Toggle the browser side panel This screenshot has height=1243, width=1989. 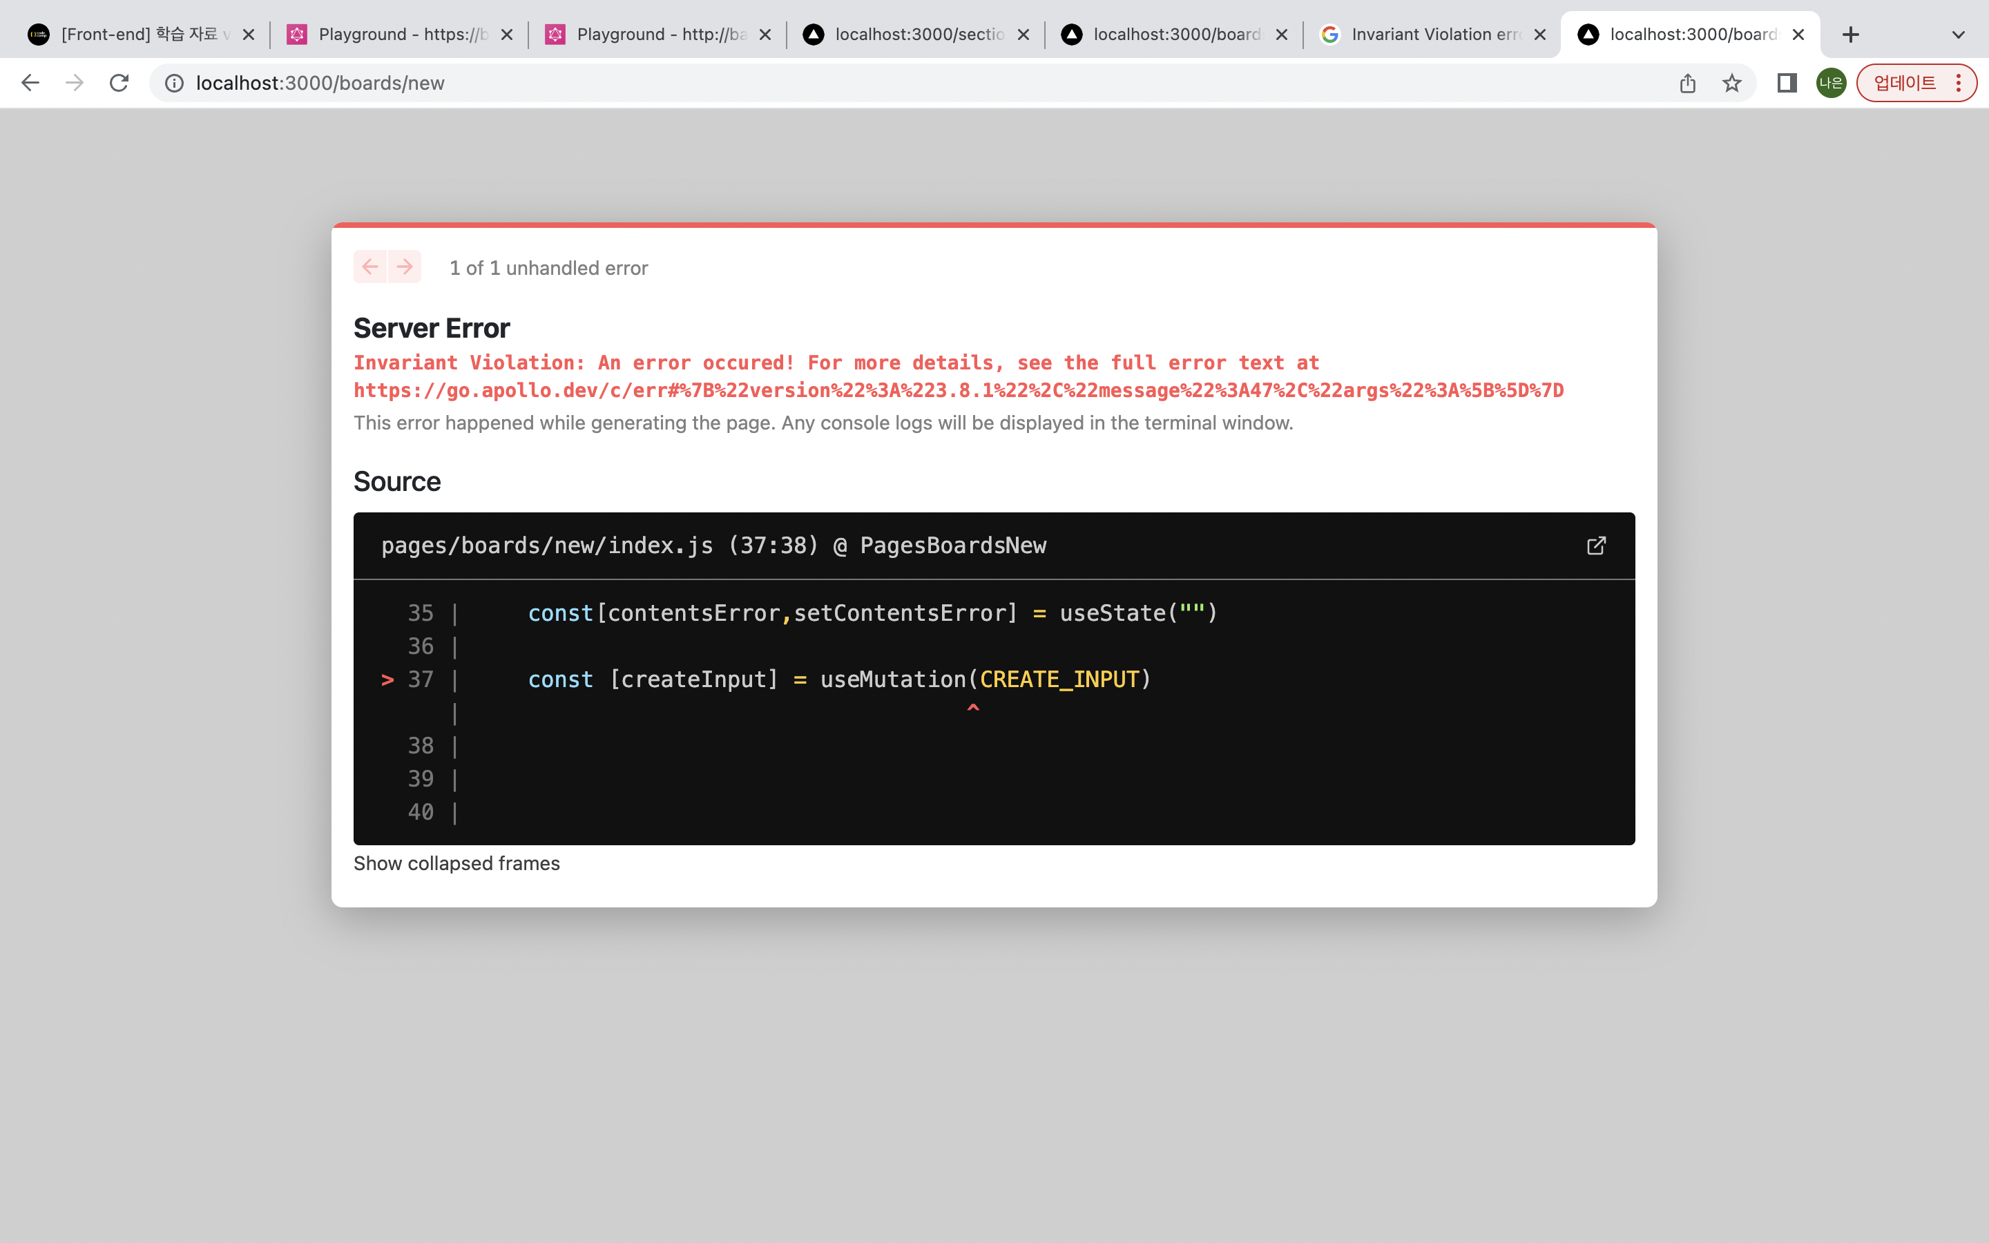click(1787, 83)
